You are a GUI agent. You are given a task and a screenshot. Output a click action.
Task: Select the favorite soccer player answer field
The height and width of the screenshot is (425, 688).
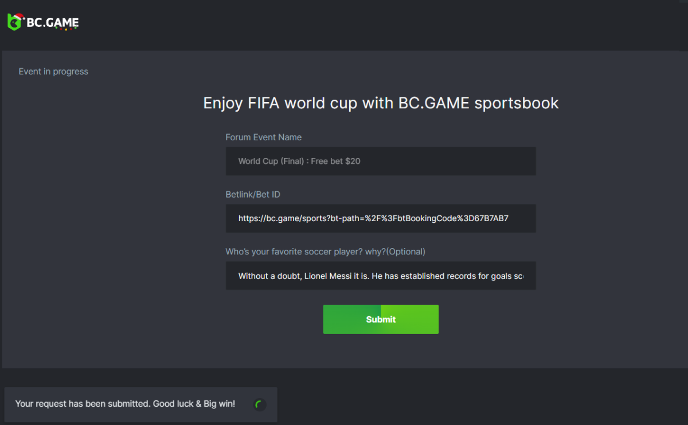click(381, 276)
